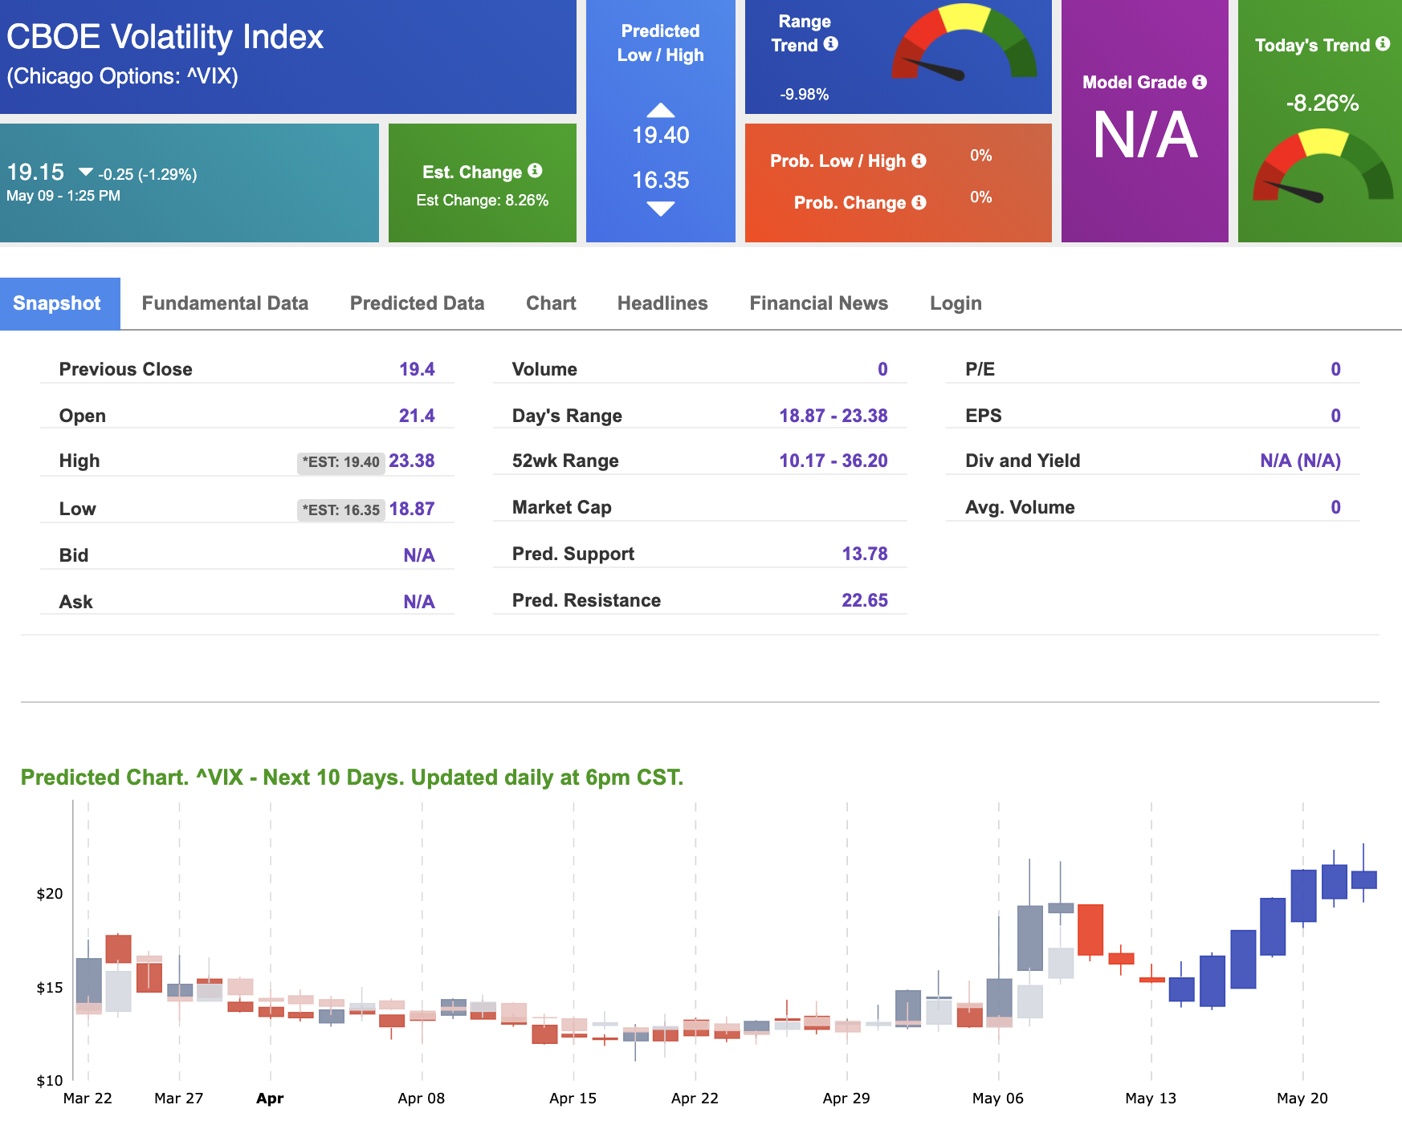Click the Div and Yield value N/A (N/A)
The width and height of the screenshot is (1402, 1125).
tap(1300, 461)
